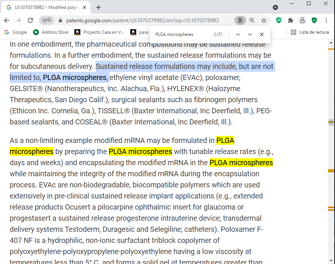Open a new browser tab
This screenshot has width=335, height=264.
(98, 7)
